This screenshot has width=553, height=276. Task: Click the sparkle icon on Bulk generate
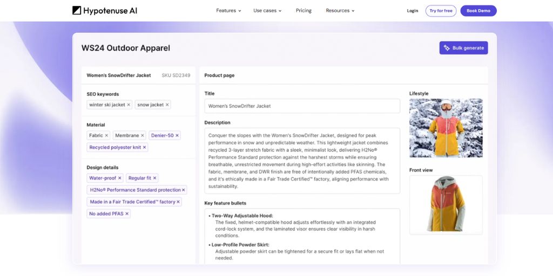click(x=447, y=48)
